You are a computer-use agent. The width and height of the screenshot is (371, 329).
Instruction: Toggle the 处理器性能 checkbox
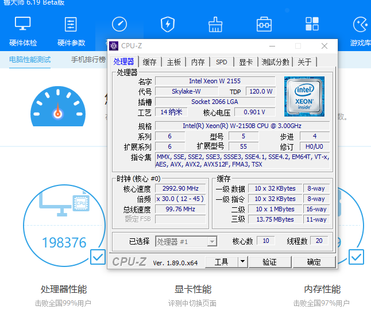click(x=98, y=257)
